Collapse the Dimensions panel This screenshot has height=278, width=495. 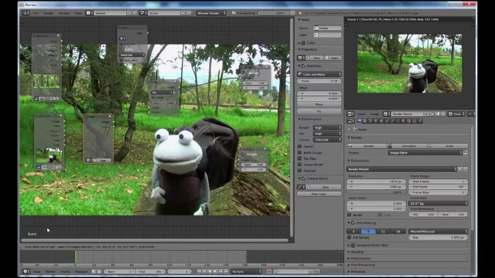coord(360,161)
